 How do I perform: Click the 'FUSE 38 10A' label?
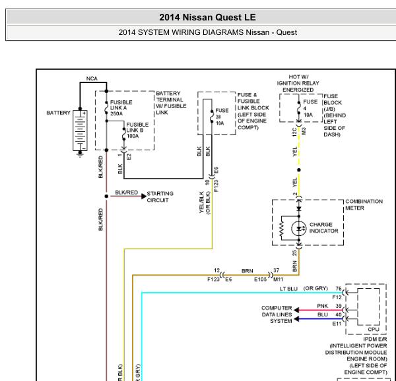pos(222,117)
